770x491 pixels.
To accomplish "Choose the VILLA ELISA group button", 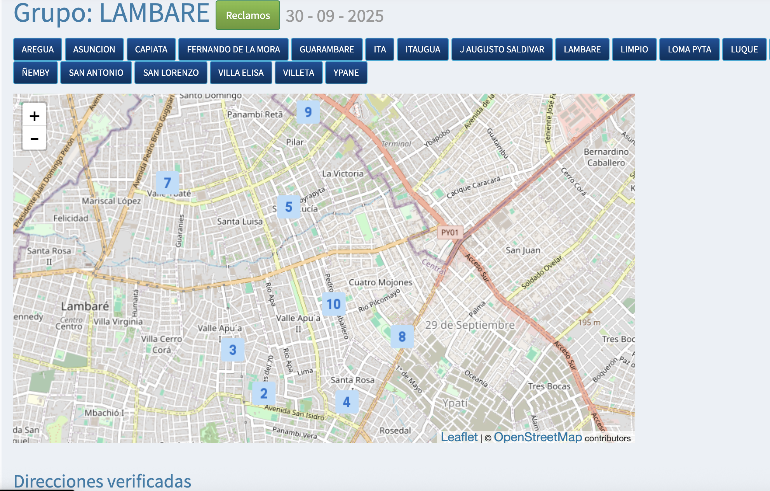I will click(x=240, y=73).
